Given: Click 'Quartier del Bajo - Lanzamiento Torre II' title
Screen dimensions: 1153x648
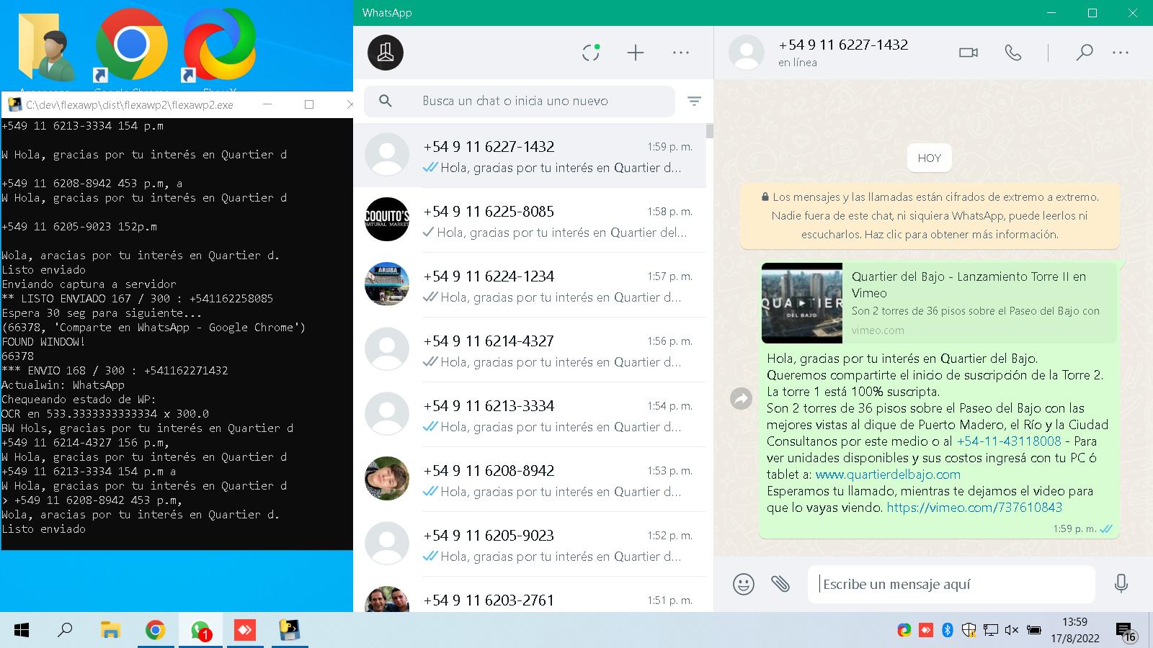Looking at the screenshot, I should coord(969,284).
